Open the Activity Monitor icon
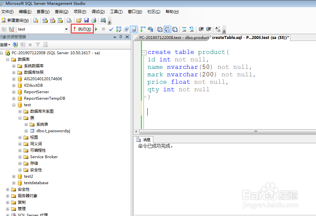Viewport: 316px width, 216px height. 103,20
